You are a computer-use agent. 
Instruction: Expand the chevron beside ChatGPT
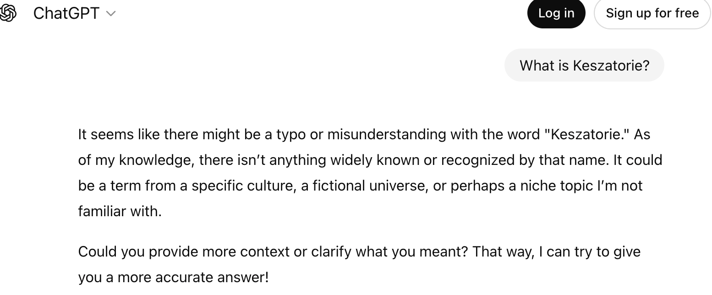click(x=111, y=14)
